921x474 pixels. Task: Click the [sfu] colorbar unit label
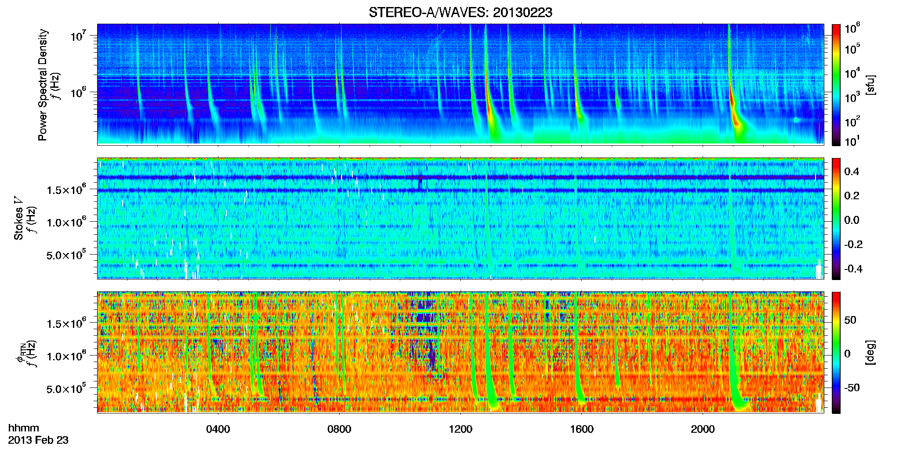[870, 85]
